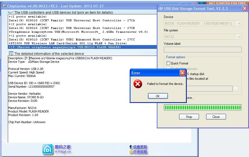Image resolution: width=249 pixels, height=157 pixels.
Task: Click the red error icon in the dialog
Action: click(x=138, y=84)
